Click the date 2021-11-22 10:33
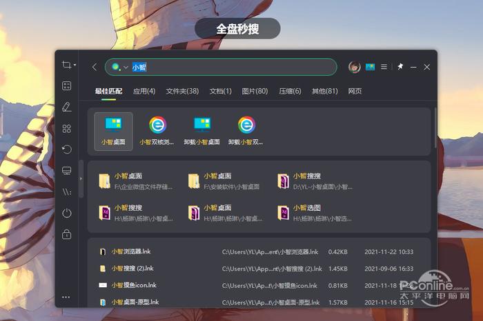 (x=389, y=252)
